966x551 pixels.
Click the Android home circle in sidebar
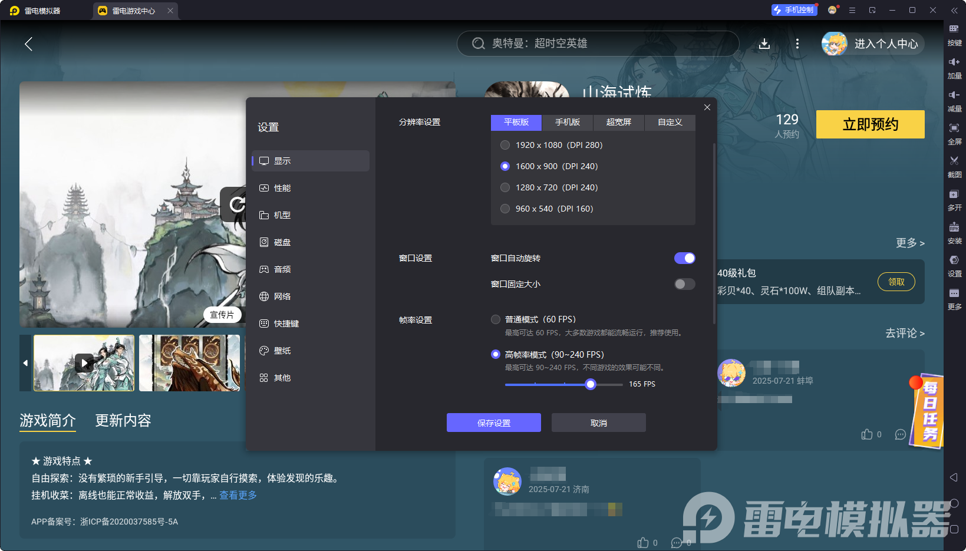[x=954, y=503]
